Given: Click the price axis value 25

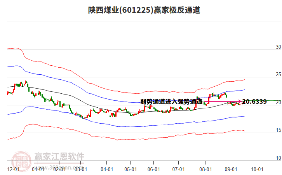Looking at the screenshot, I should 279,75.
